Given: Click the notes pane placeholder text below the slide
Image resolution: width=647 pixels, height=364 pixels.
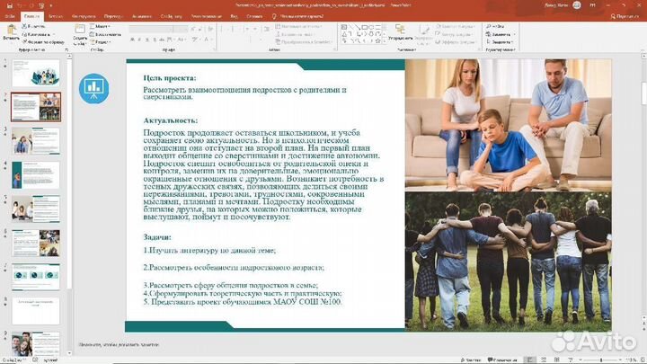Looking at the screenshot, I should [x=119, y=344].
